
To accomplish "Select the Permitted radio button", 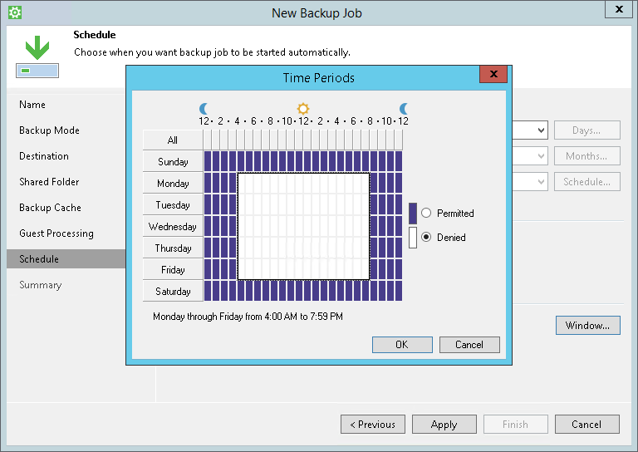I will [426, 214].
